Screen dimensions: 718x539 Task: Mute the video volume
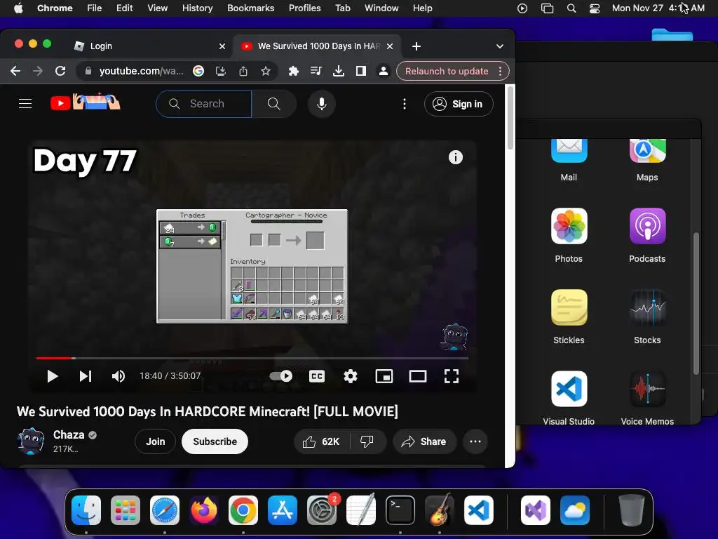(x=118, y=376)
